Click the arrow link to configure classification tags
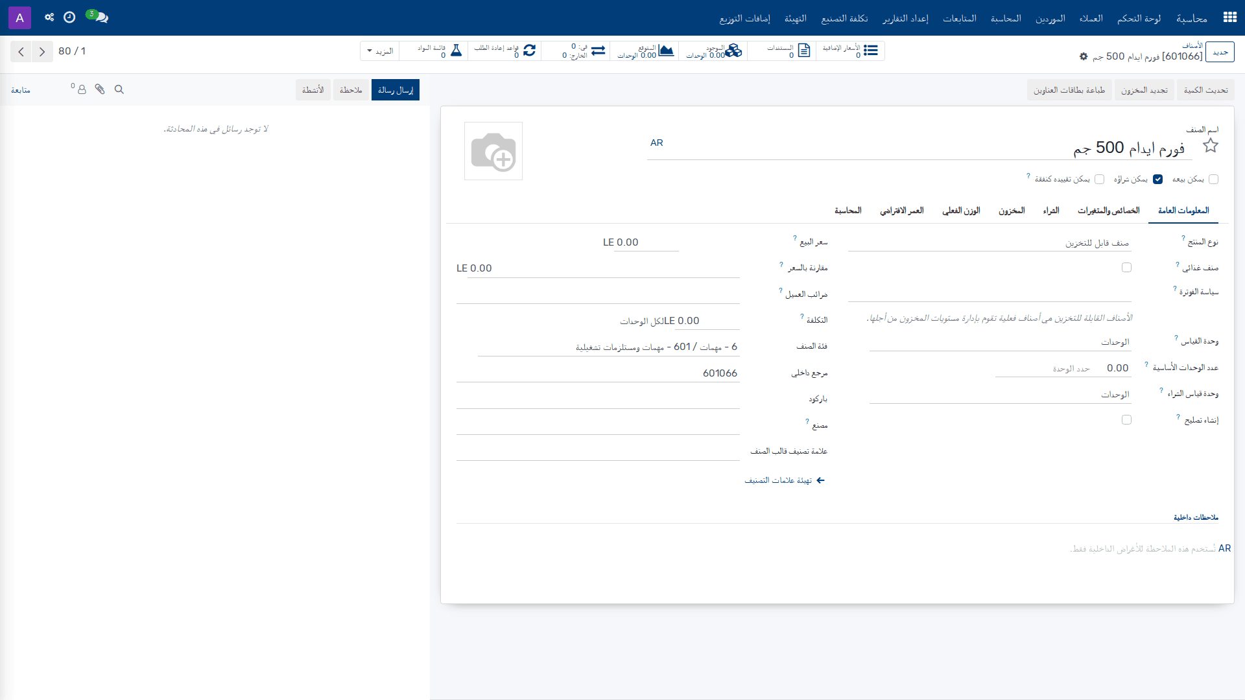 point(785,480)
